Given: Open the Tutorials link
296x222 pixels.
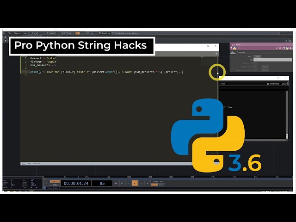Looking at the screenshot, I should point(68,33).
